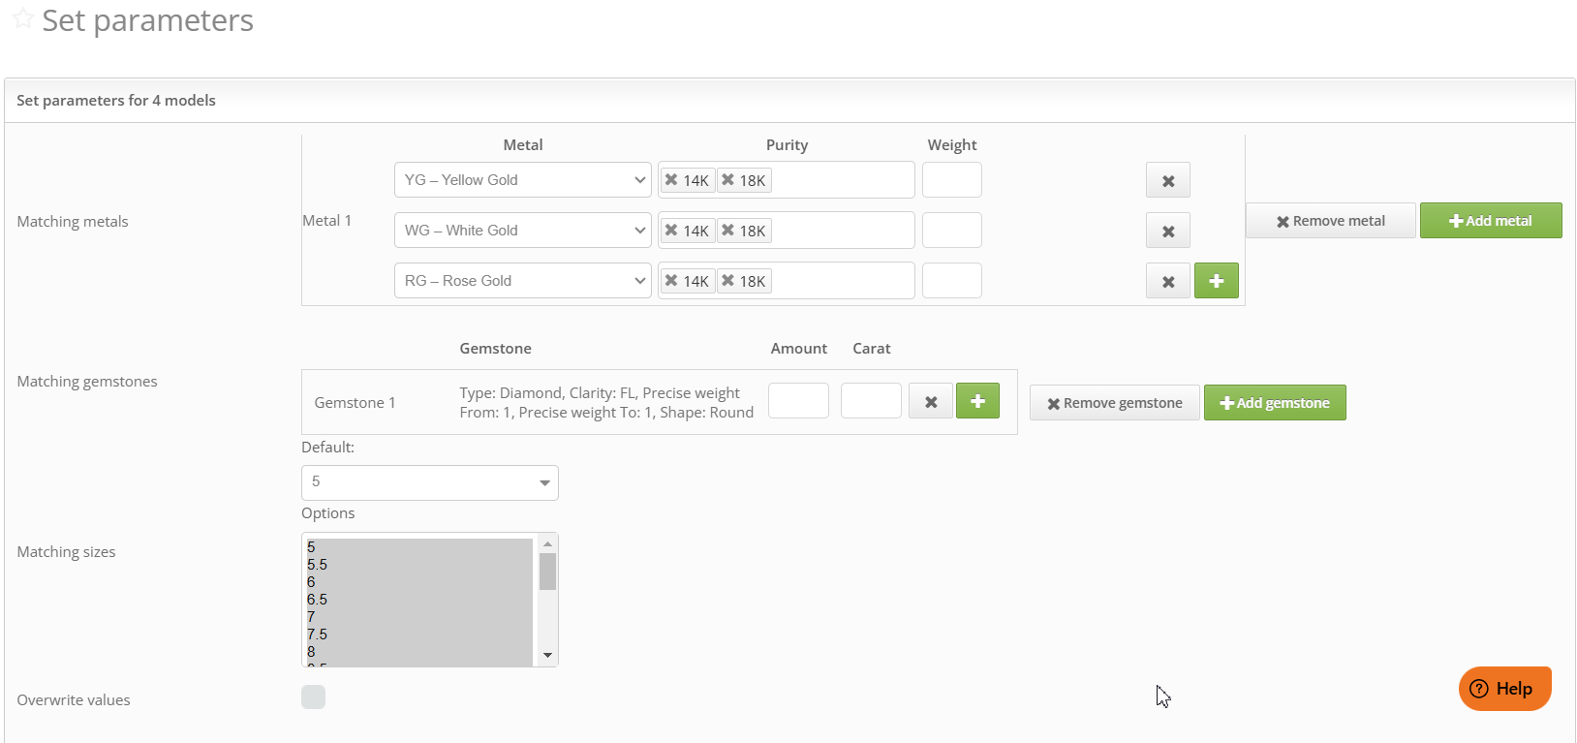Viewport: 1577px width, 743px height.
Task: Click the Options list scroll up arrow
Action: pos(547,543)
